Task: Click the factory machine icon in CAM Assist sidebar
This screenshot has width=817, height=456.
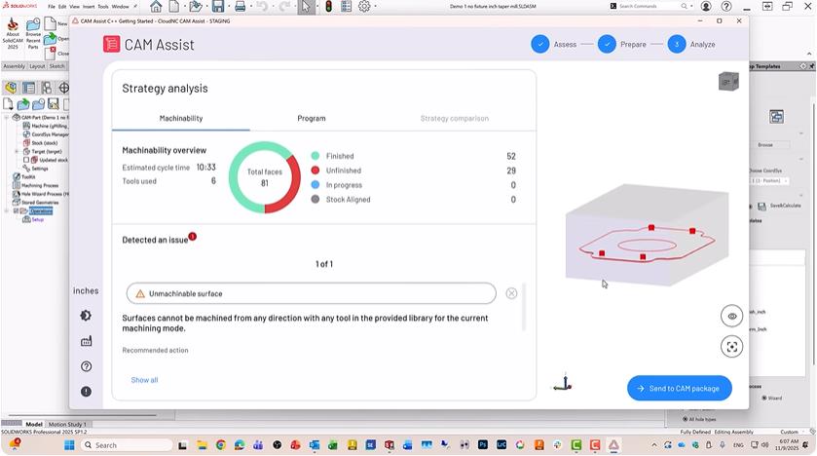Action: (x=86, y=341)
